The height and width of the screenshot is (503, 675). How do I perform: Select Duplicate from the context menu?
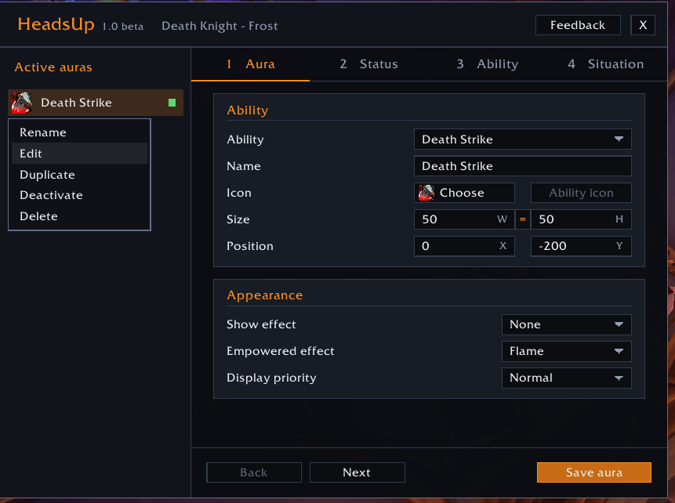point(80,175)
